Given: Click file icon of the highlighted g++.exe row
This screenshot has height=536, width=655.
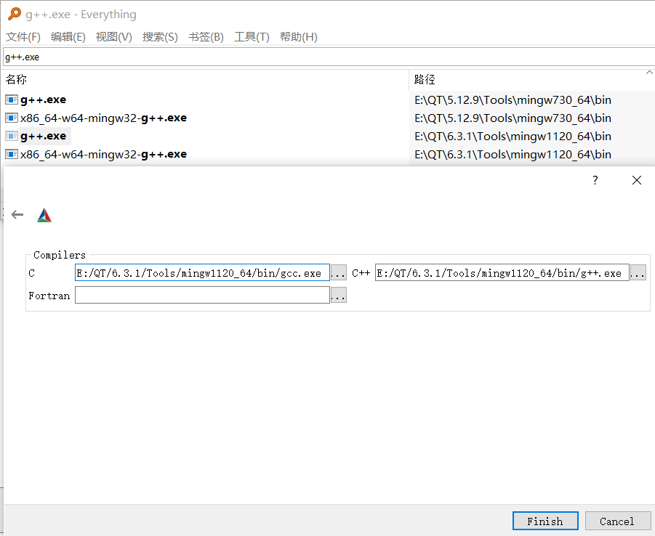Looking at the screenshot, I should (12, 136).
